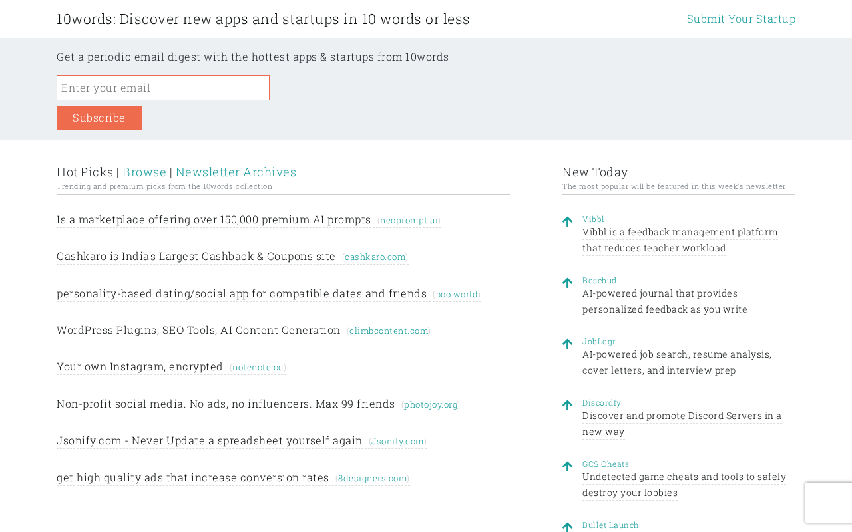
Task: Upvote Discordfy using the arrow
Action: click(567, 406)
